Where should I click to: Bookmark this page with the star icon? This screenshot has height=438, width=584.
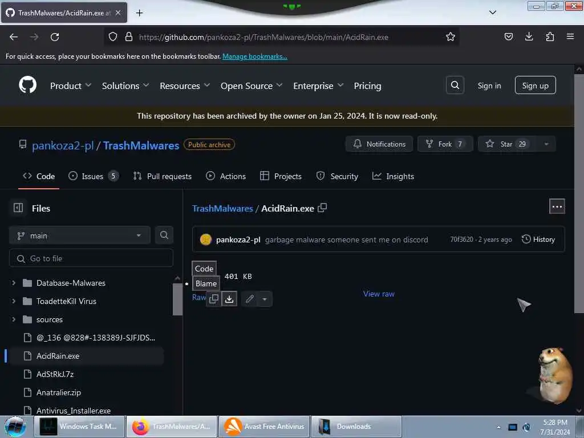point(451,36)
